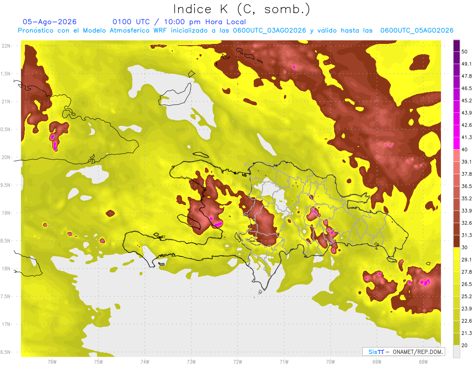Click the '22N' latitude label
Image resolution: width=475 pixels, height=367 pixels.
(x=7, y=46)
